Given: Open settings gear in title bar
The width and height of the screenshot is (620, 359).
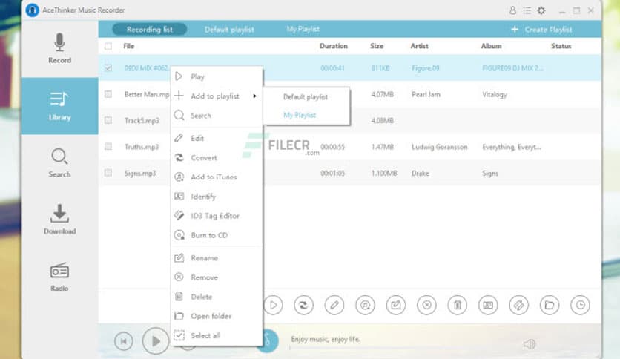Looking at the screenshot, I should tap(541, 10).
